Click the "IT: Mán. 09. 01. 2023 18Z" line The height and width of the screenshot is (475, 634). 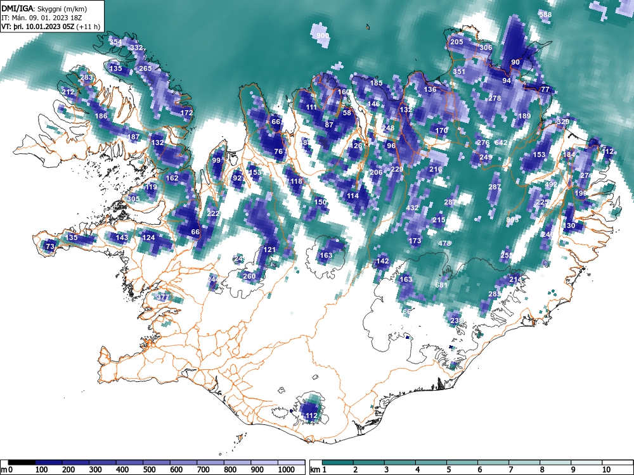(42, 18)
